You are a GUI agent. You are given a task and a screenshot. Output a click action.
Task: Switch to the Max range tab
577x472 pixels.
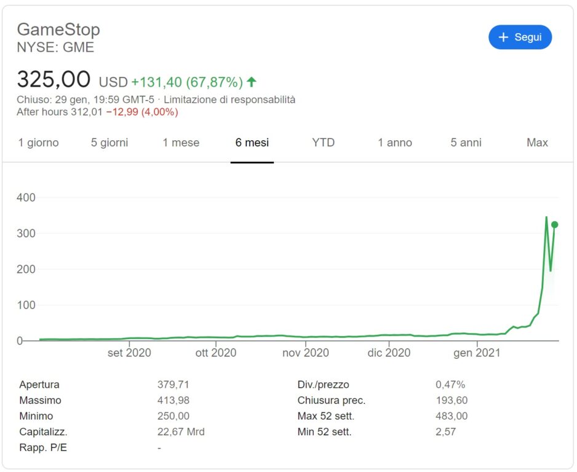(x=537, y=143)
